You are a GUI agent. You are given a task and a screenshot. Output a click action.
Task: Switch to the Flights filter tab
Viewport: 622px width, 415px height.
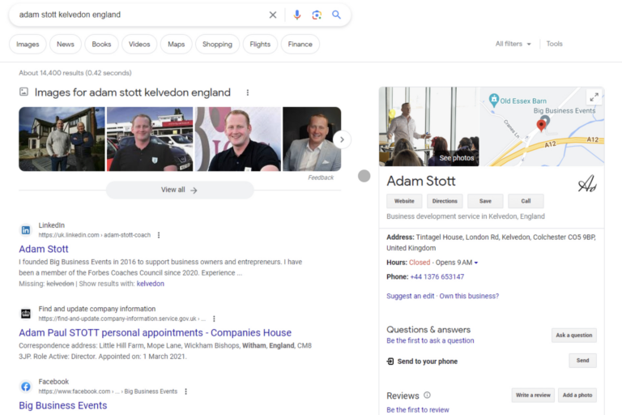click(260, 44)
